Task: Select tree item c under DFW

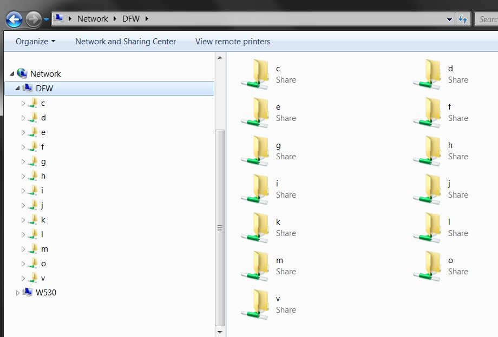Action: pos(43,103)
